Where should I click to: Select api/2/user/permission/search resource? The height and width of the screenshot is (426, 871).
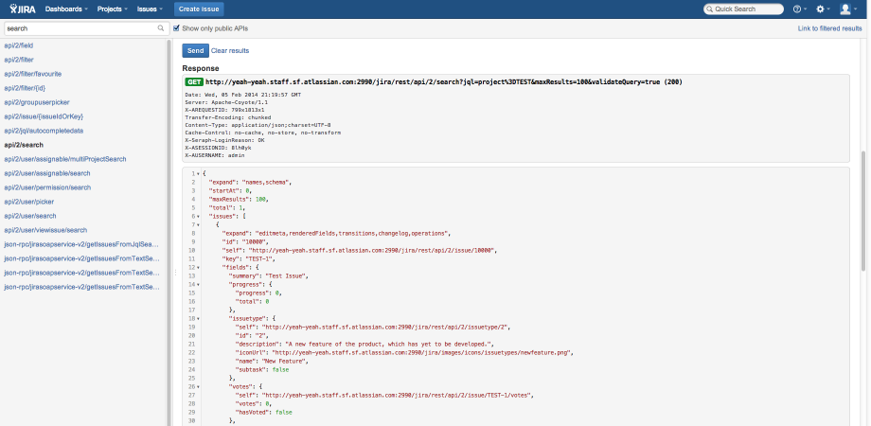coord(47,187)
